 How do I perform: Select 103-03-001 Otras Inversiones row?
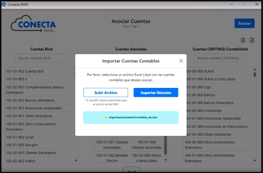(x=40, y=116)
